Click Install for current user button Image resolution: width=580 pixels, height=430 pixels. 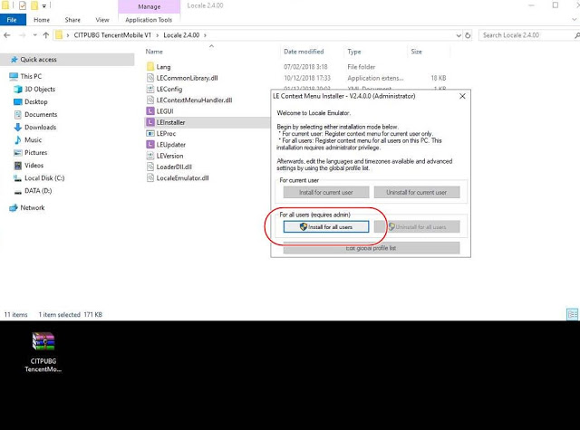[326, 192]
